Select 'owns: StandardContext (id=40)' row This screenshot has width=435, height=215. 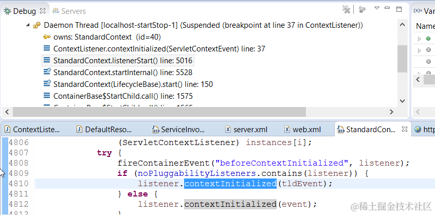point(107,37)
